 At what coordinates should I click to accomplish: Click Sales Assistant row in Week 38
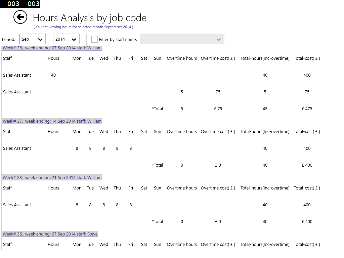17,205
